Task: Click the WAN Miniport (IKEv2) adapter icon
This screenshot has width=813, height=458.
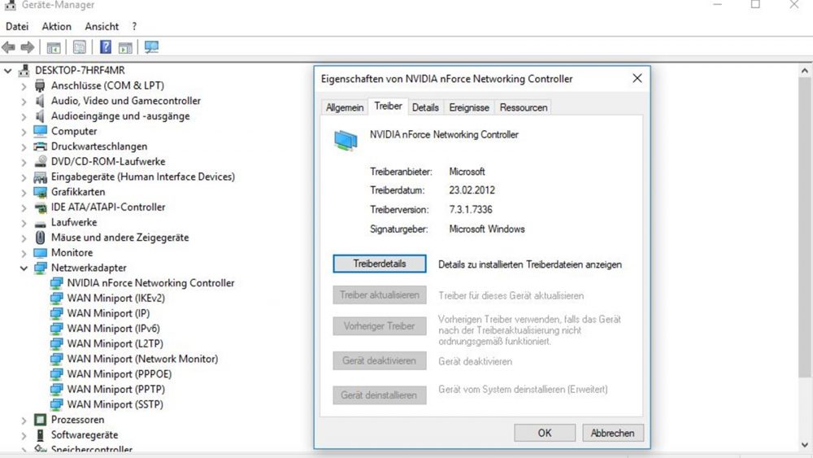Action: (x=57, y=299)
